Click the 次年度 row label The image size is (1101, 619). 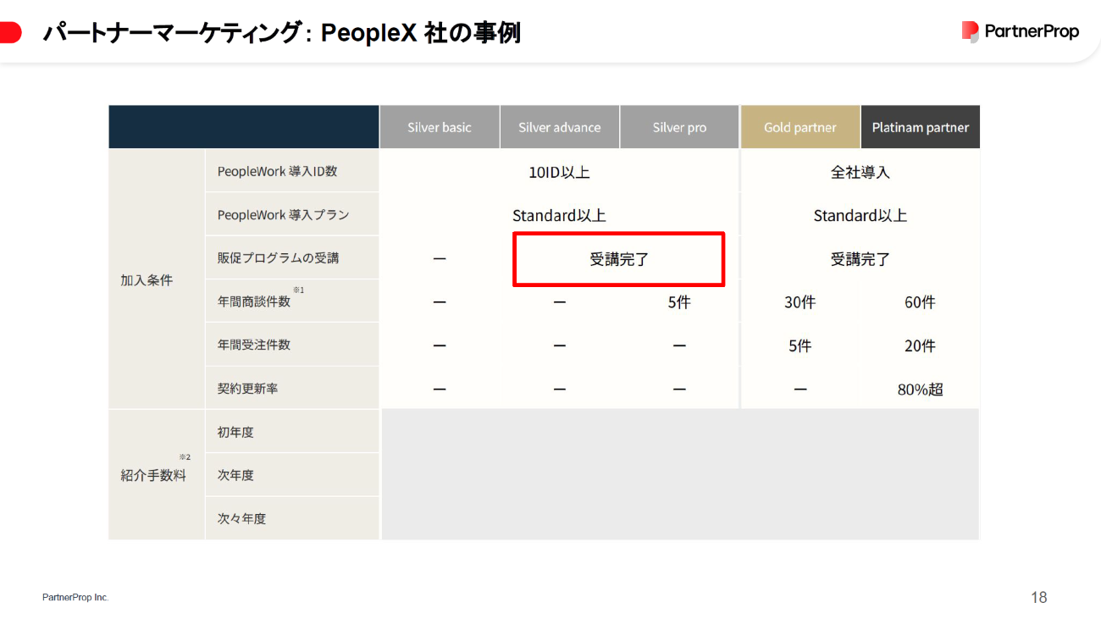tap(235, 475)
